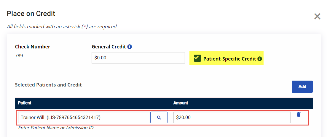Click the General Credit info icon
This screenshot has height=137, width=327.
(x=130, y=47)
